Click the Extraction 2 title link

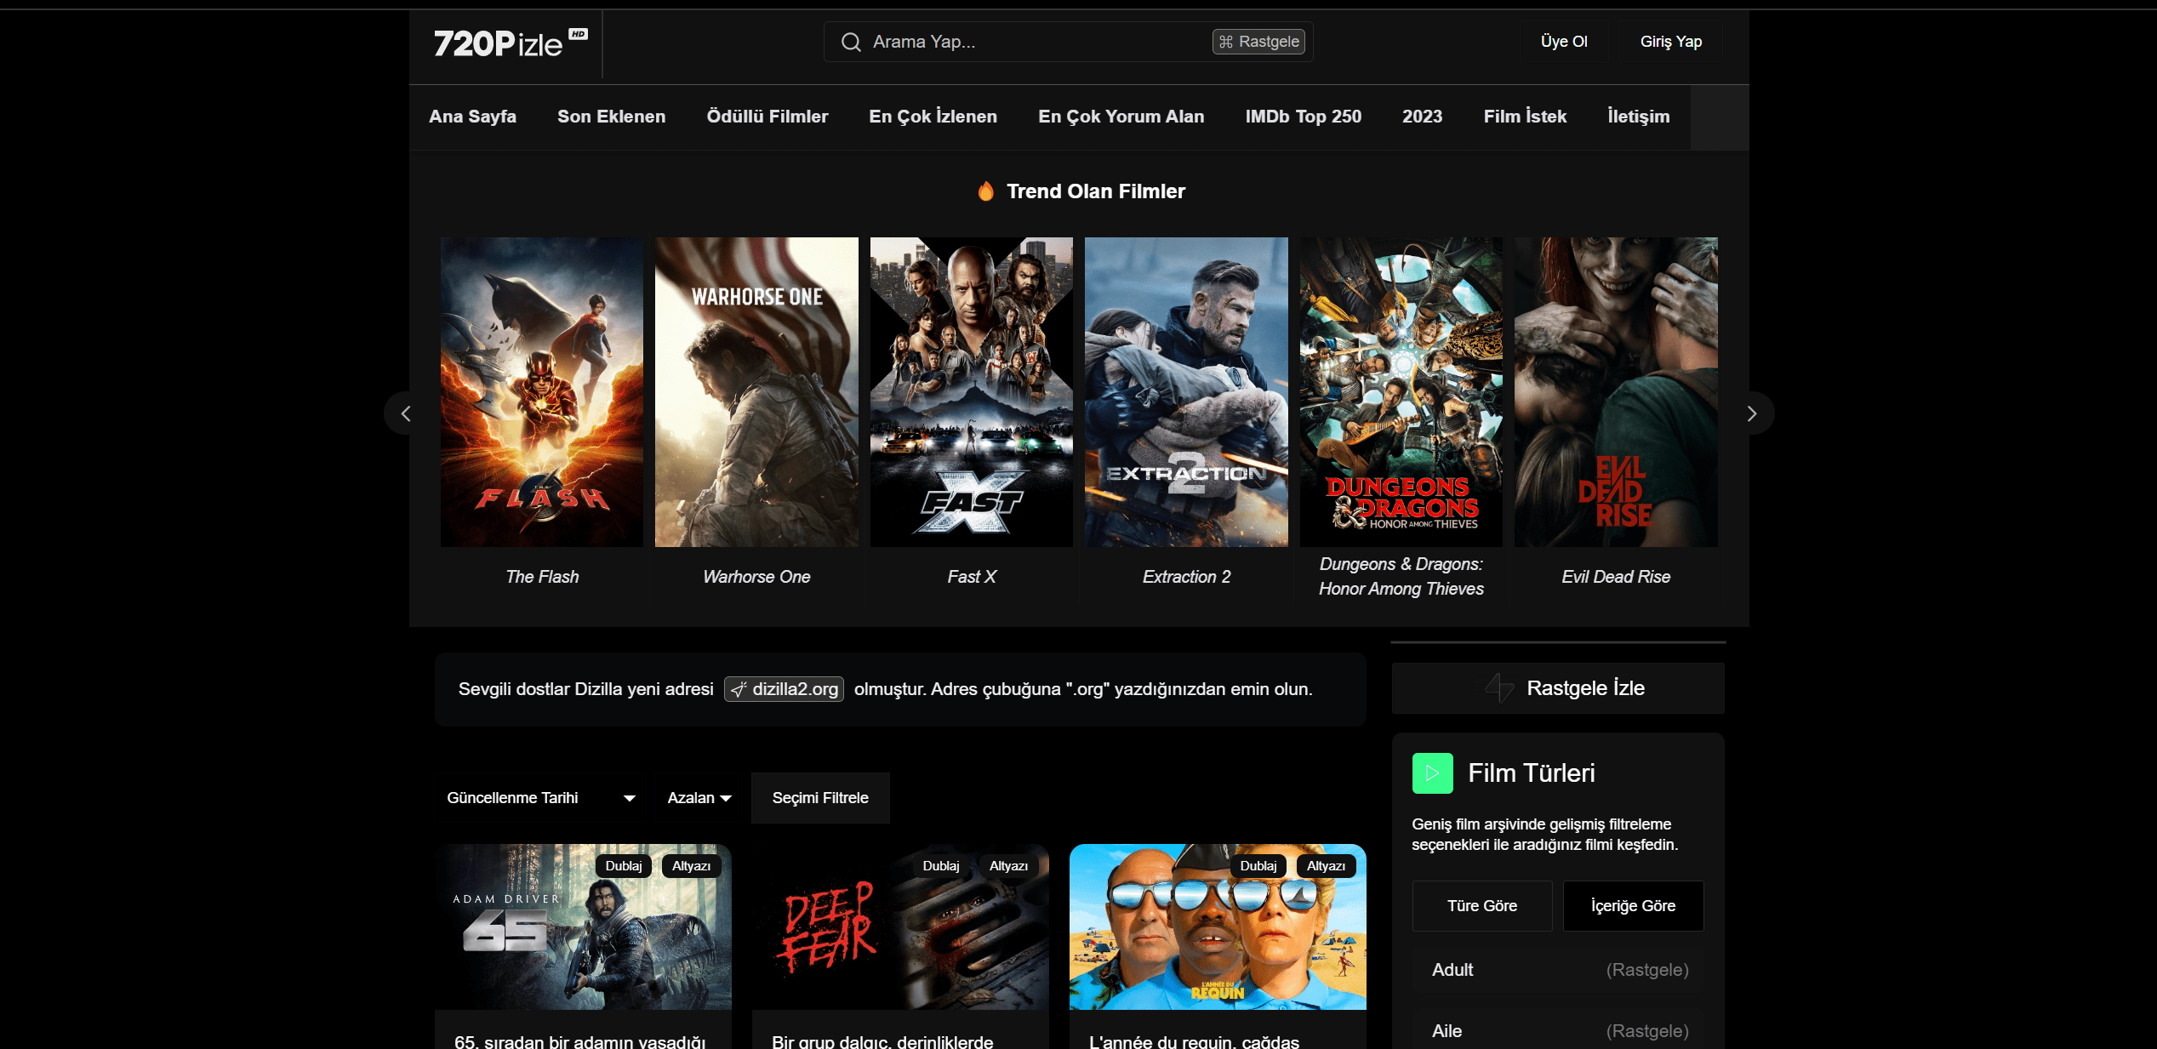coord(1186,577)
